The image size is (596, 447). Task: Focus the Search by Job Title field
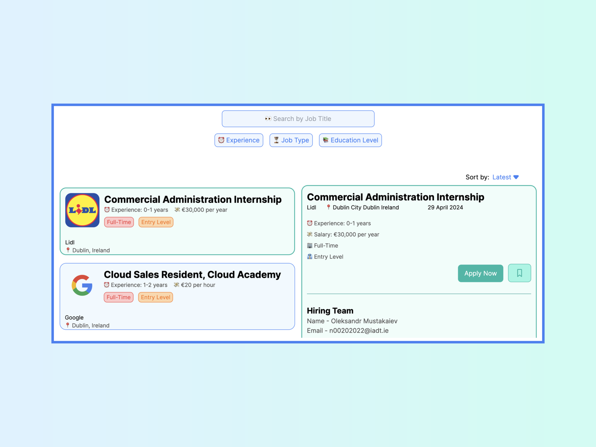coord(298,119)
